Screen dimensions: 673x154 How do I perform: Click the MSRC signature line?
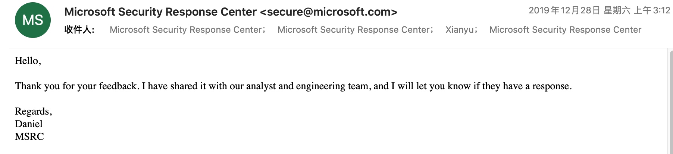pos(29,137)
